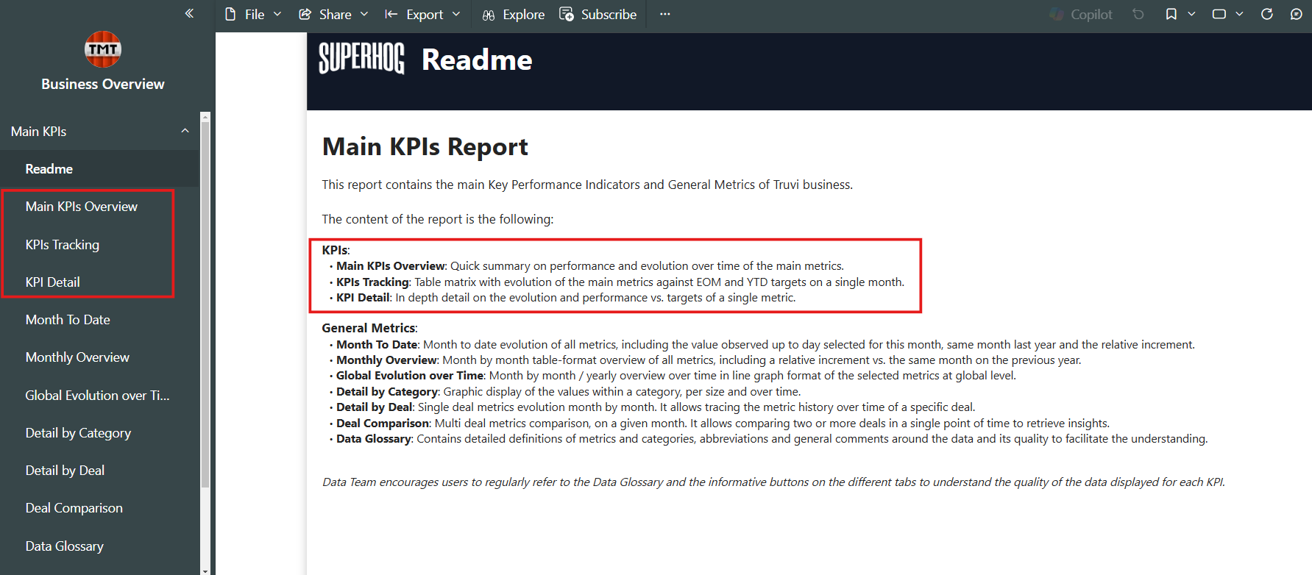The image size is (1312, 575).
Task: Open the View layout dropdown
Action: click(1227, 14)
